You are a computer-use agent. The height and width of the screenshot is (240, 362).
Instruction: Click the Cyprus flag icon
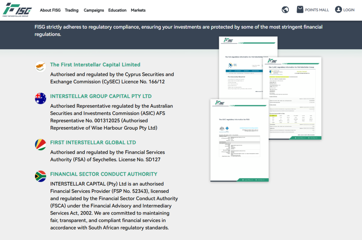[x=41, y=67]
